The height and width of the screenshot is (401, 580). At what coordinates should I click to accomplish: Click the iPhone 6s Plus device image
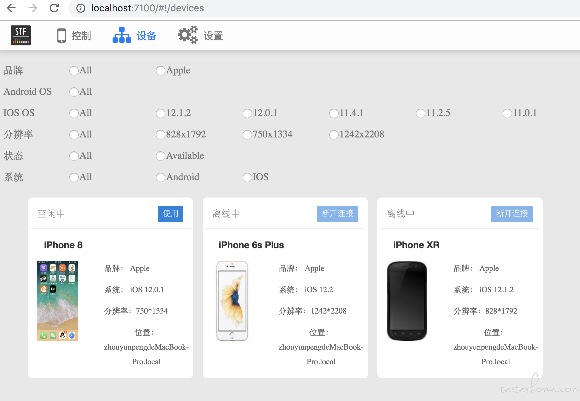coord(232,301)
